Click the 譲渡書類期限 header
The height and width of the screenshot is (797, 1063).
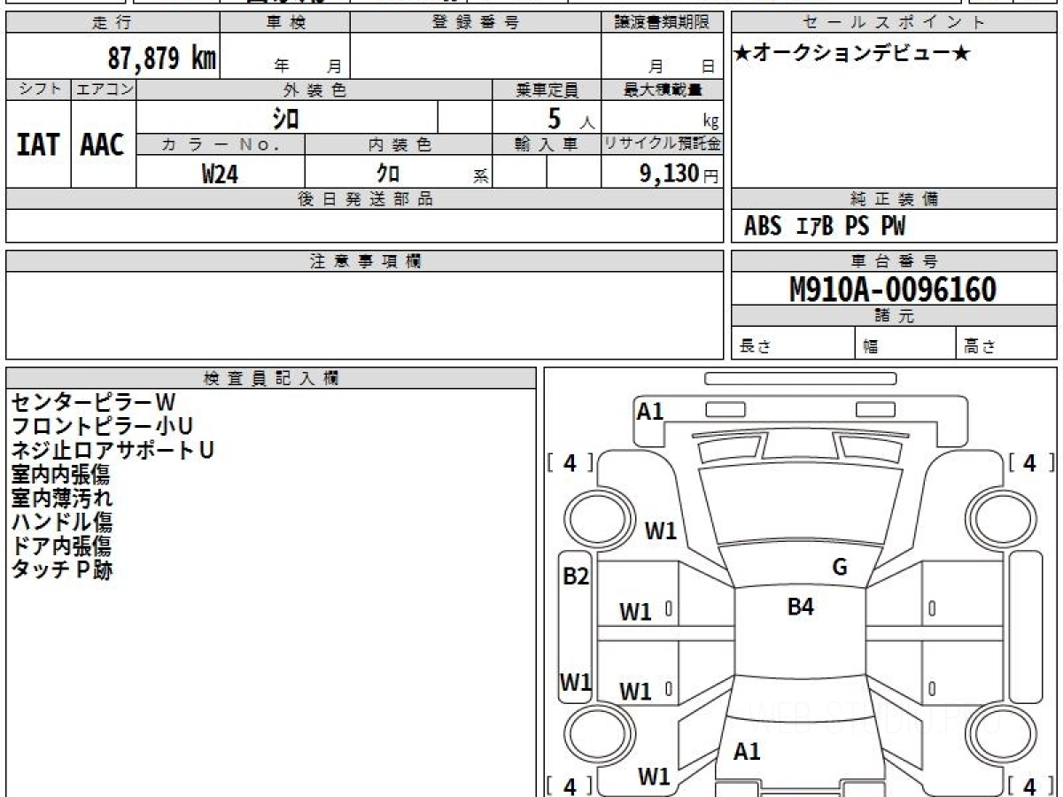pyautogui.click(x=662, y=23)
